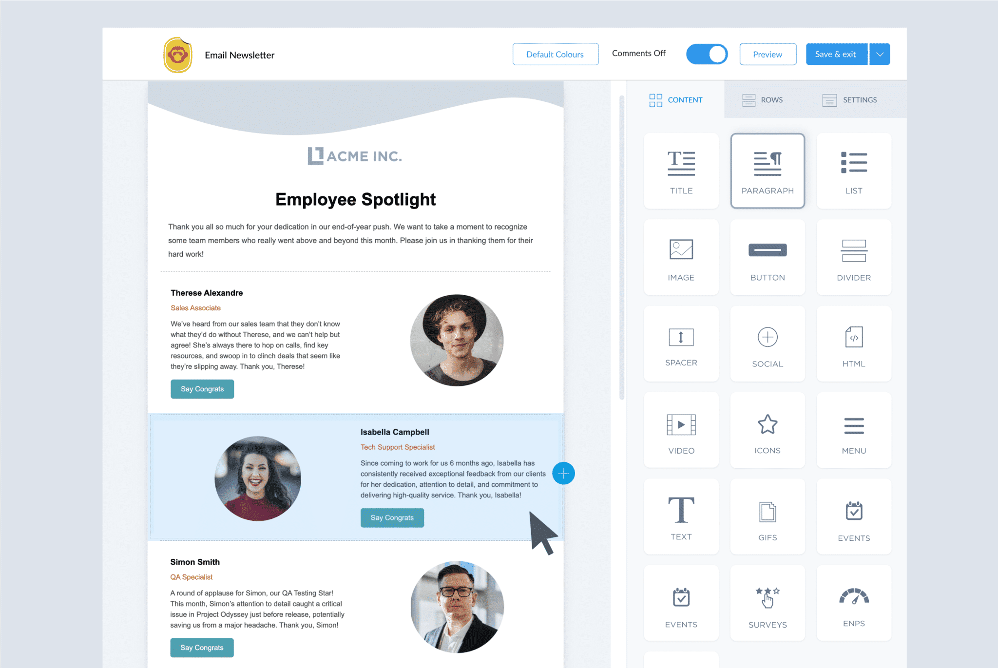Click the plus add button on Isabella's section
The height and width of the screenshot is (668, 998).
[563, 473]
